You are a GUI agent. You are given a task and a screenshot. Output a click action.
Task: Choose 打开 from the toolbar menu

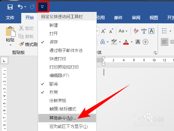(67, 33)
